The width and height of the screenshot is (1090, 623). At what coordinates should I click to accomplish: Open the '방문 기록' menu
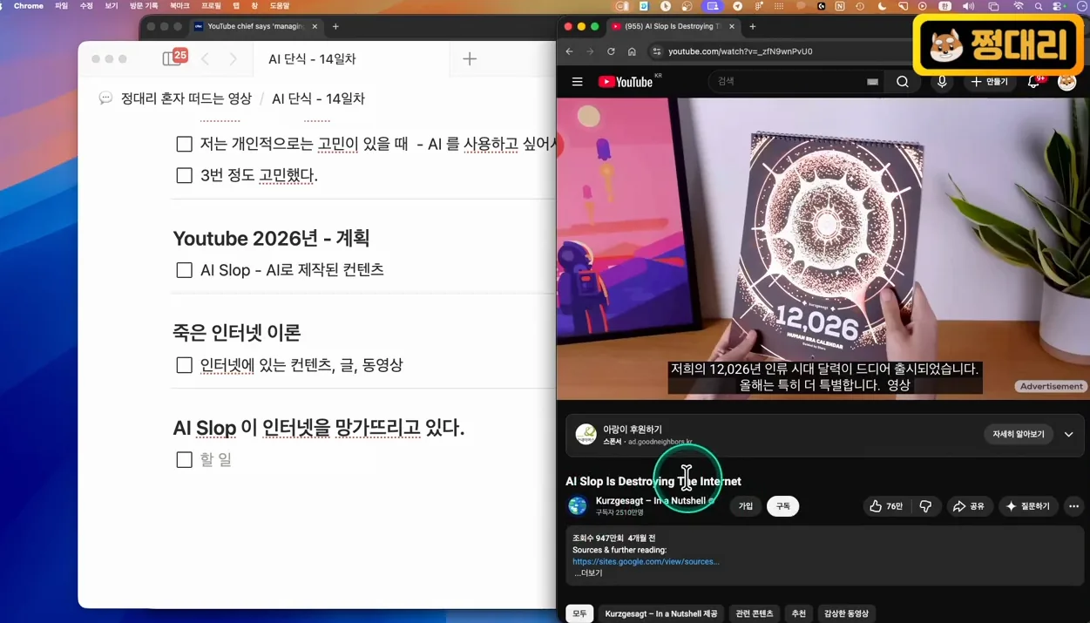point(144,6)
